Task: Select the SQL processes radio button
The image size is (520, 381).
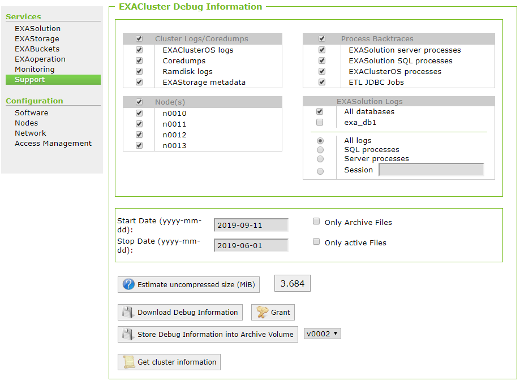Action: tap(320, 150)
